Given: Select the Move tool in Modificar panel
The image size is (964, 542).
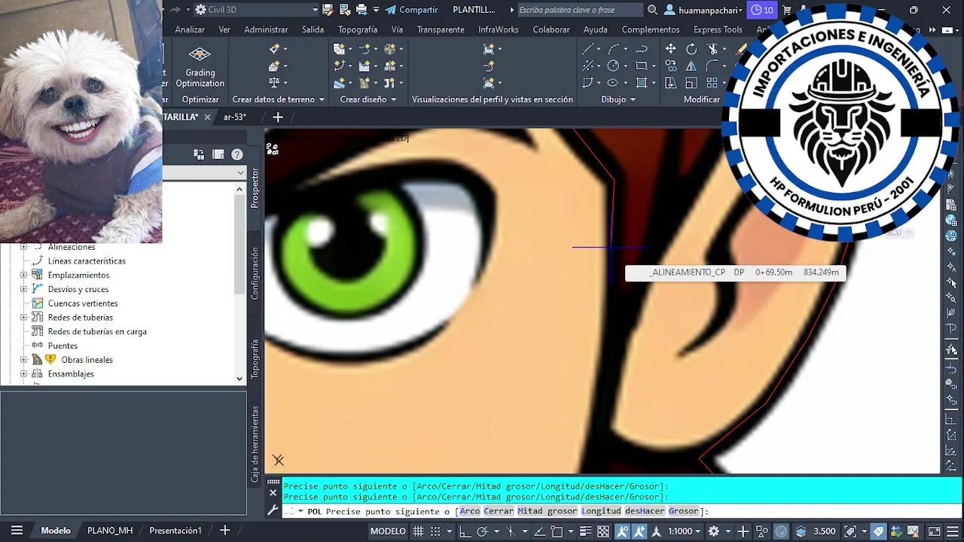Looking at the screenshot, I should pyautogui.click(x=670, y=49).
